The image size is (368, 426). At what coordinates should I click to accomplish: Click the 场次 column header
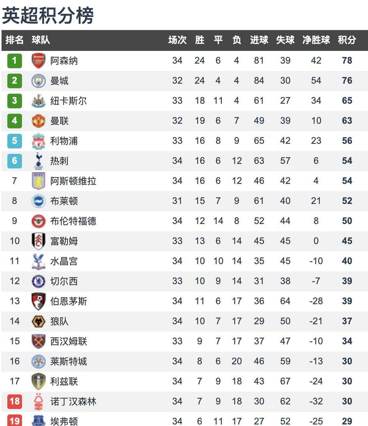point(177,40)
